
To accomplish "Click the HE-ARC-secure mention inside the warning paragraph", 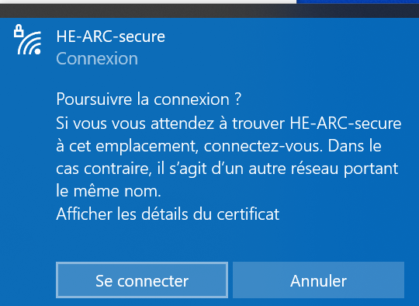I will pos(345,123).
